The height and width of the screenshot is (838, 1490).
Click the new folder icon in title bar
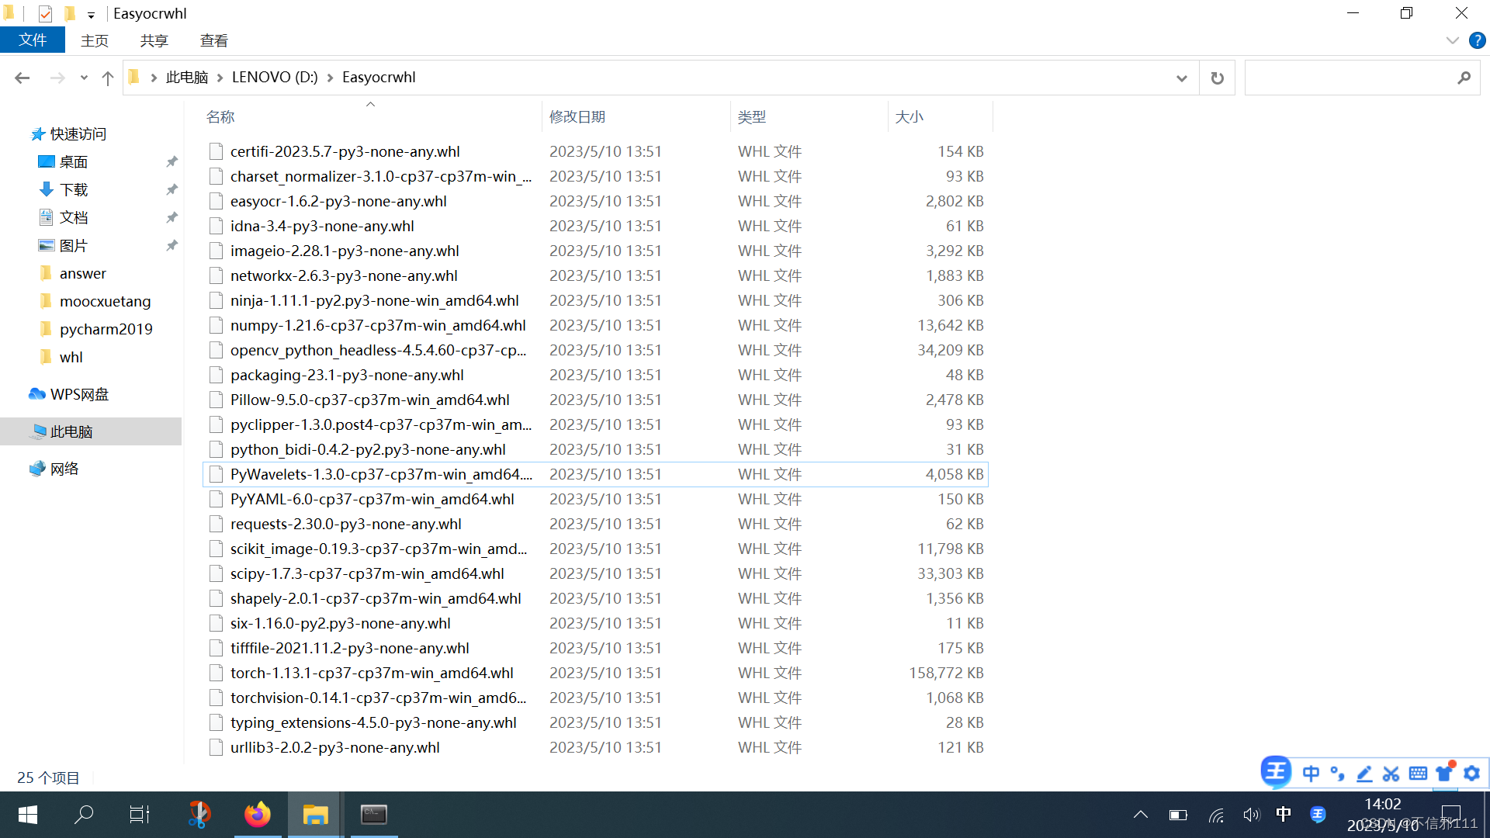pyautogui.click(x=70, y=13)
